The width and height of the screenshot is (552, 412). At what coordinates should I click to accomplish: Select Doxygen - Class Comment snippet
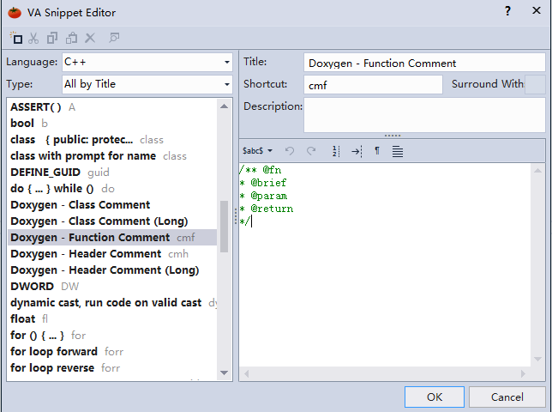(x=112, y=205)
